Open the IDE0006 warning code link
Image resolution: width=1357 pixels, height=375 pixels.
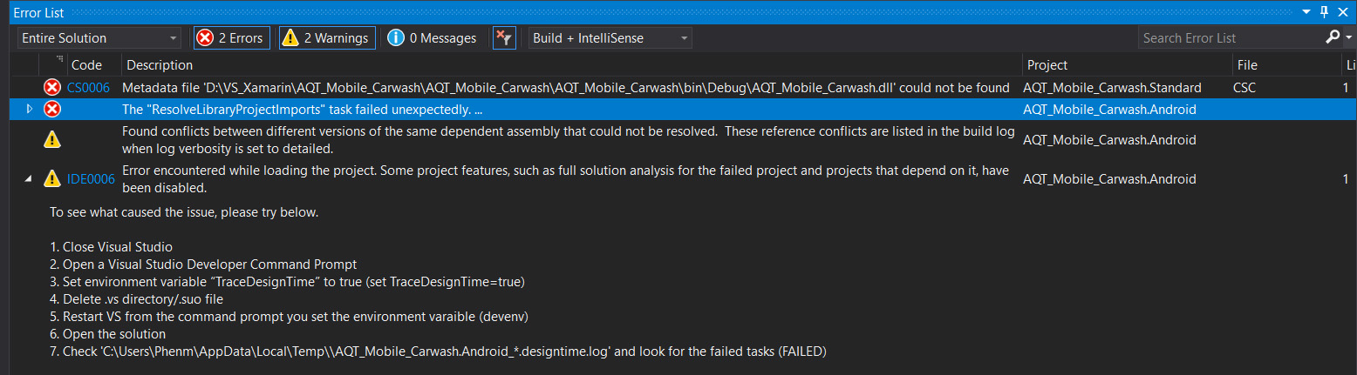pos(91,179)
